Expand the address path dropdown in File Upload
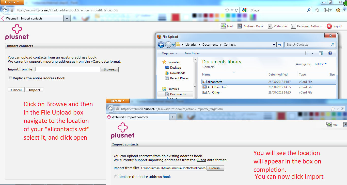Image resolution: width=347 pixels, height=185 pixels. (x=274, y=45)
